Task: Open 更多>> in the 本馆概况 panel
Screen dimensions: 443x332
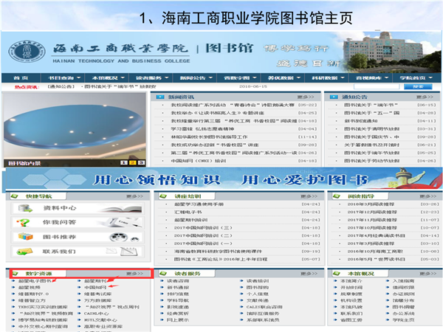Action: (428, 274)
